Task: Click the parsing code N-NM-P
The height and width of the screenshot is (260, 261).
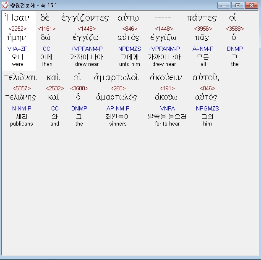Action: [x=22, y=108]
